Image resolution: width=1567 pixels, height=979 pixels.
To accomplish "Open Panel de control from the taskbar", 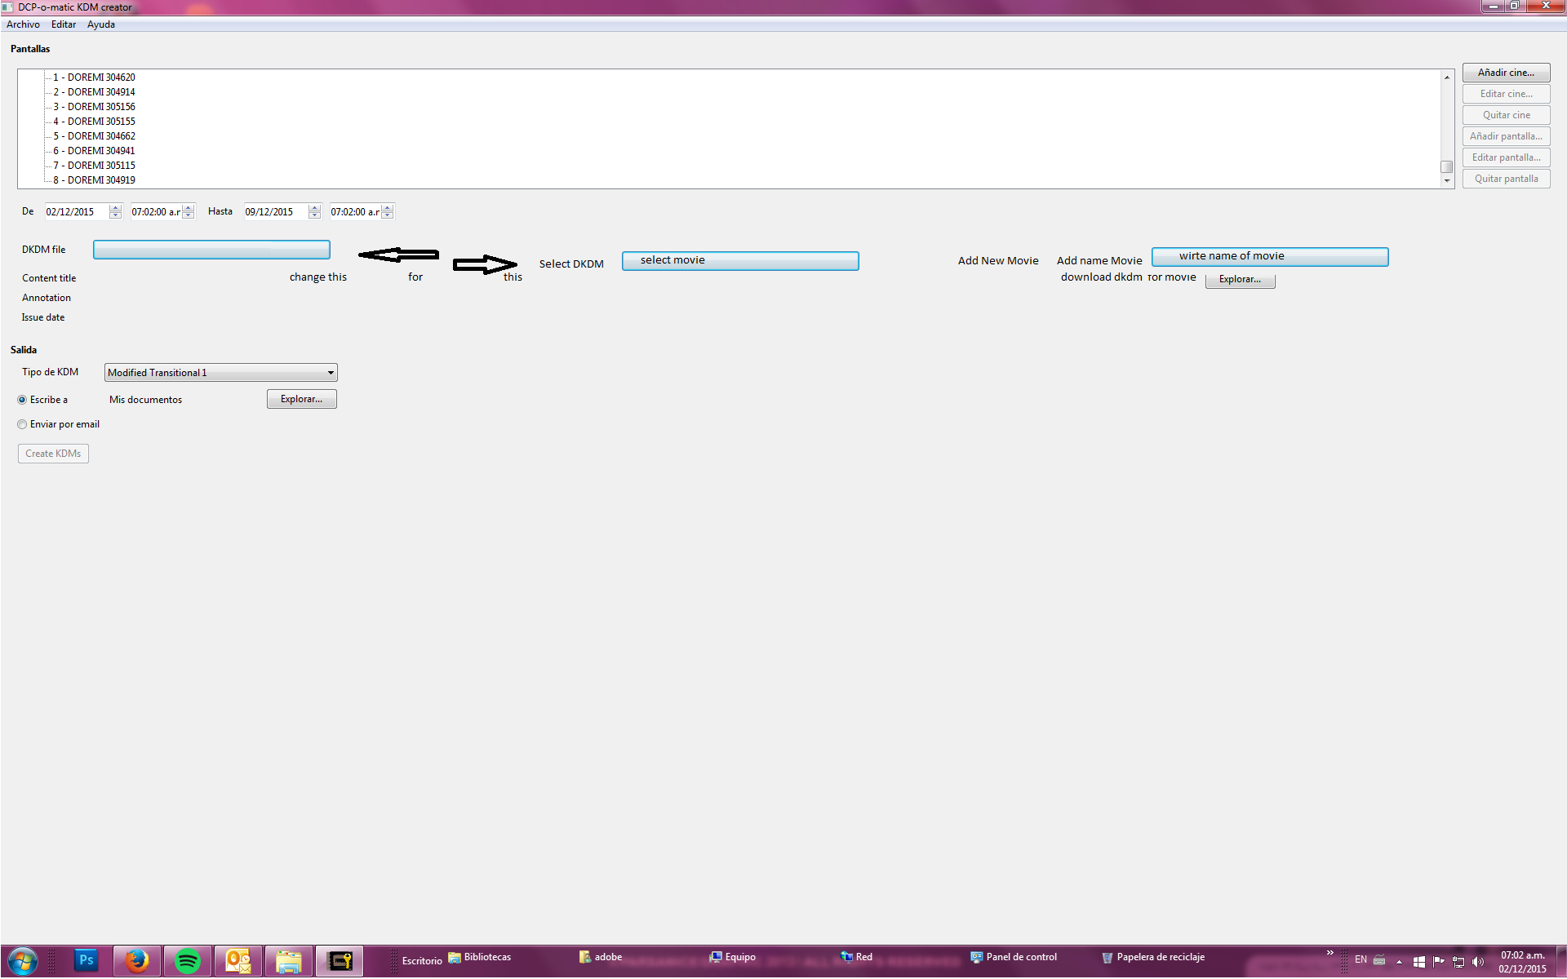I will pos(1013,958).
